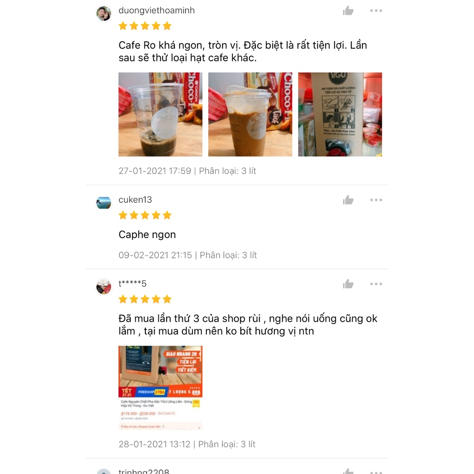Open cuken13's profile avatar
The height and width of the screenshot is (474, 474).
[x=104, y=203]
